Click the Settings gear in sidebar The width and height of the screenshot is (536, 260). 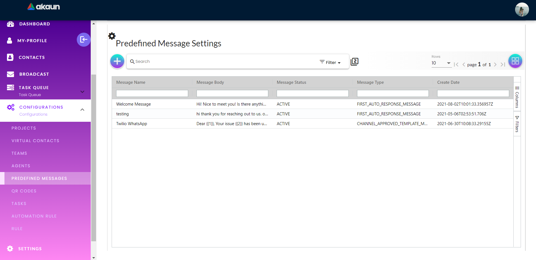point(10,249)
